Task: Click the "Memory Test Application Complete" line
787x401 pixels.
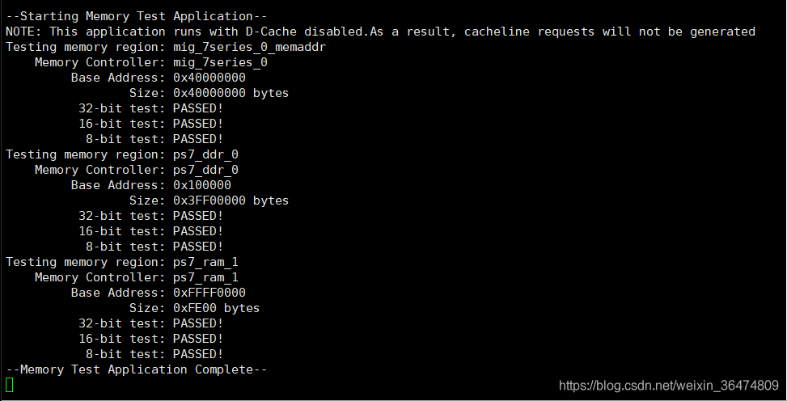Action: tap(136, 369)
